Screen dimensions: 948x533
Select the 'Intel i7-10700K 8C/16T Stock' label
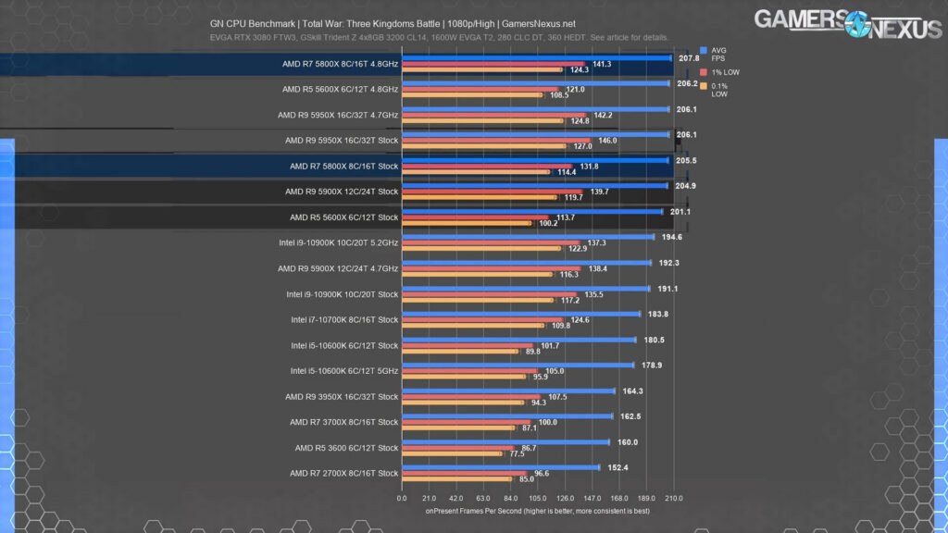coord(344,319)
